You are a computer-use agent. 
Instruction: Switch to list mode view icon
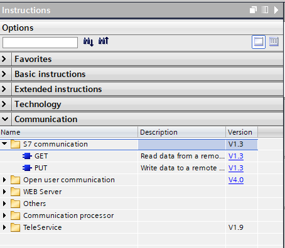pyautogui.click(x=274, y=42)
